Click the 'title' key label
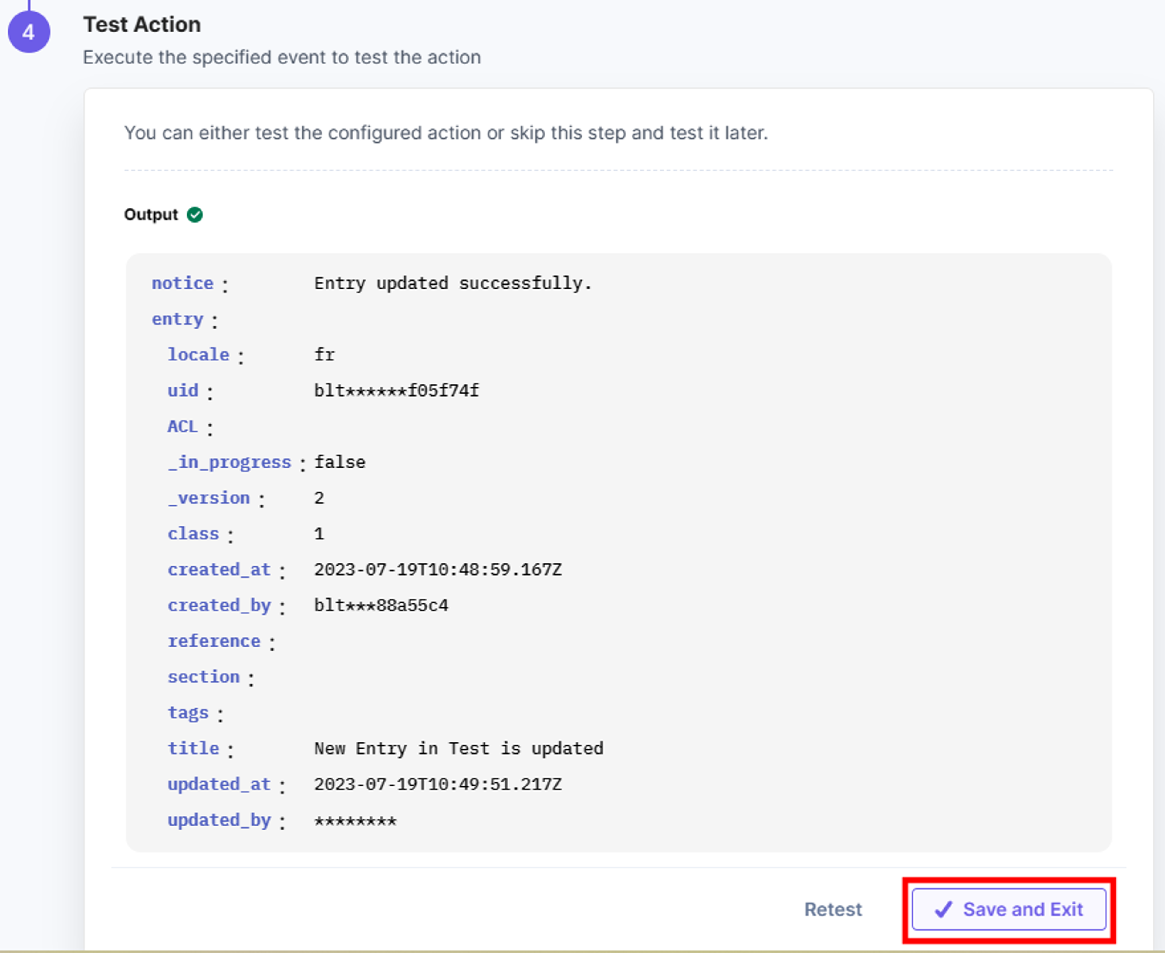The image size is (1165, 953). pos(193,748)
